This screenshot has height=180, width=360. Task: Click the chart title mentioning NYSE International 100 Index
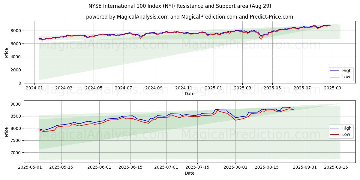point(180,6)
